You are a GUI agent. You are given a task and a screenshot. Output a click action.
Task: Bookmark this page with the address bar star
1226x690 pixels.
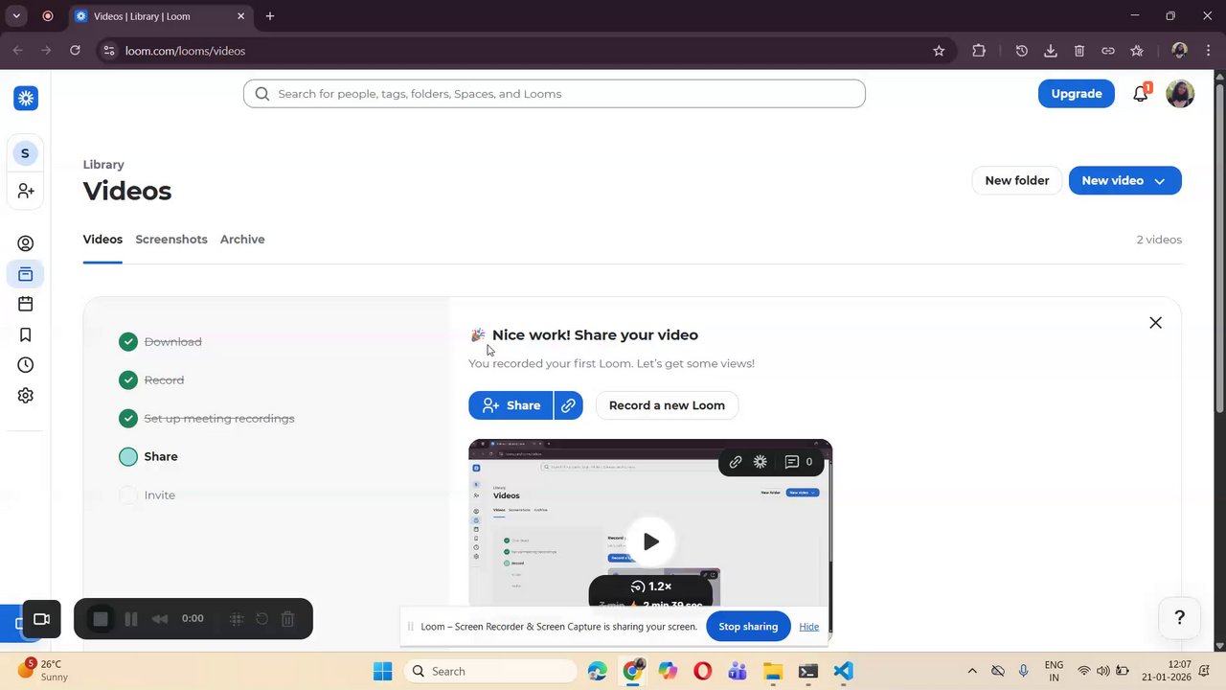pyautogui.click(x=939, y=51)
